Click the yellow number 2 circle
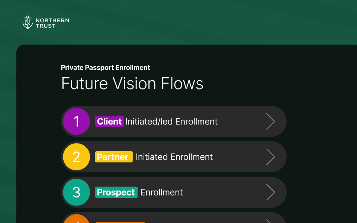357x223 pixels. coord(76,157)
